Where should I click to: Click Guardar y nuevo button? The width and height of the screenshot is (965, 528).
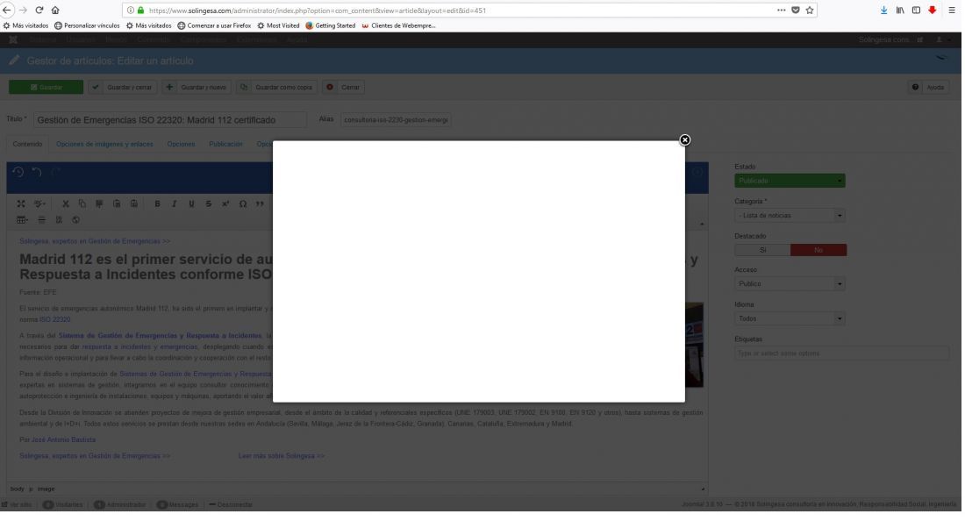197,88
